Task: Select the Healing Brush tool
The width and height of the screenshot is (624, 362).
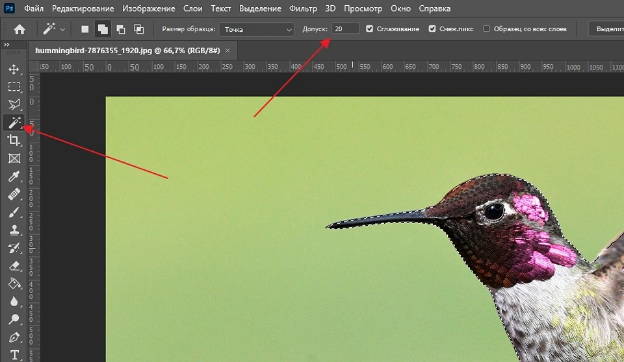Action: pos(14,194)
